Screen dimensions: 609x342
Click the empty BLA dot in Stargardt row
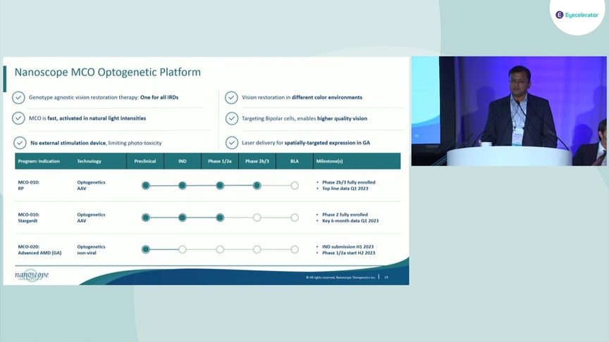pos(295,217)
